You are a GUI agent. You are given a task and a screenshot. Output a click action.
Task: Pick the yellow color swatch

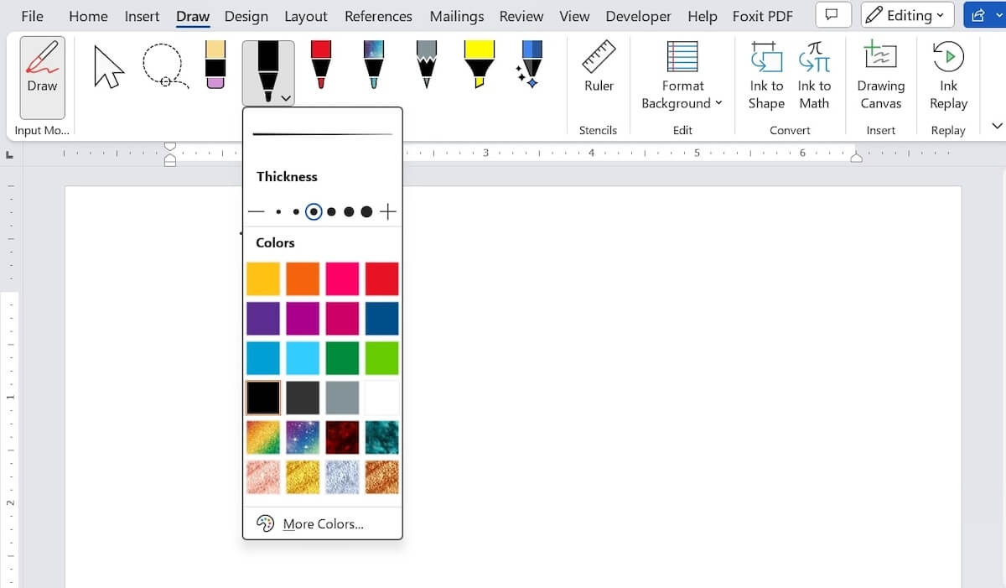coord(263,278)
